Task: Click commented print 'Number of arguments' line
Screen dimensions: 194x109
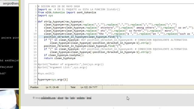Action: (x=71, y=64)
